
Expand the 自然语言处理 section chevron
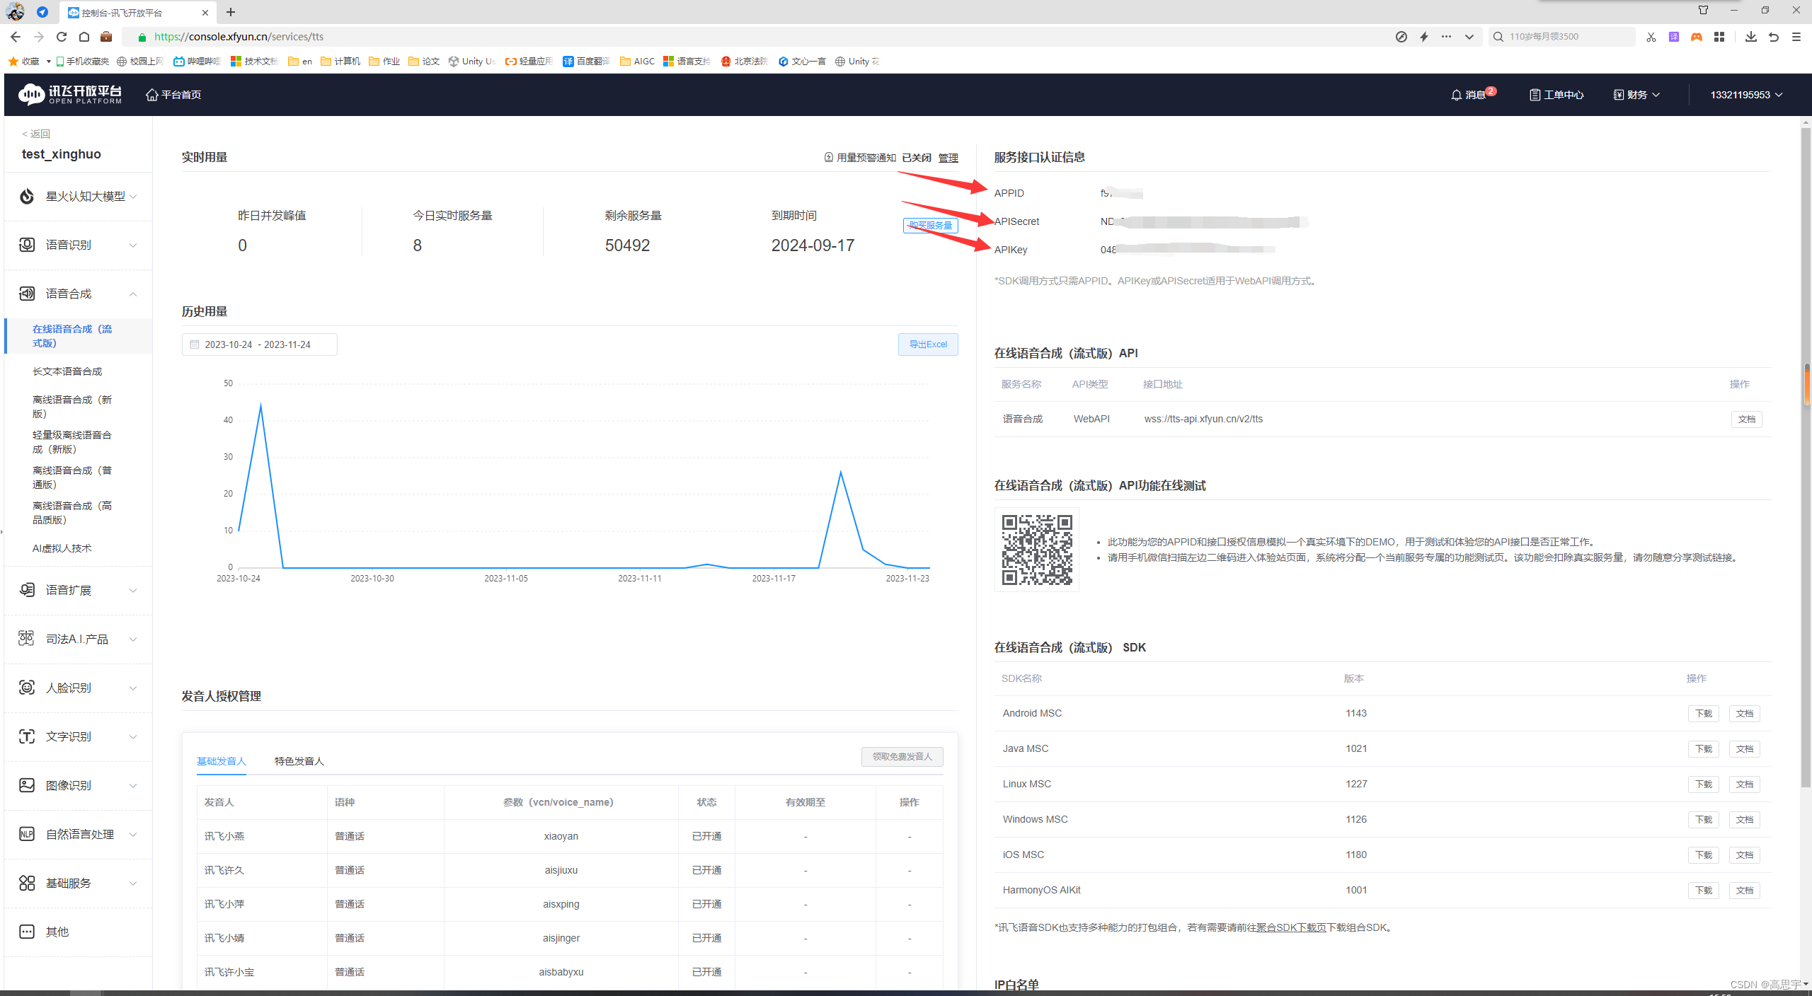pos(133,835)
